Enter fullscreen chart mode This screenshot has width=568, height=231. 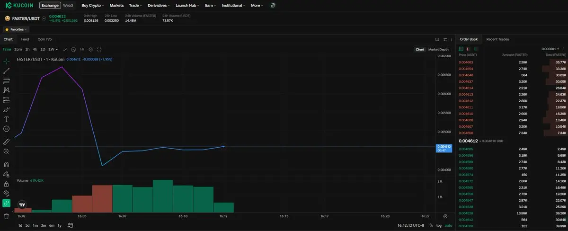click(x=99, y=49)
